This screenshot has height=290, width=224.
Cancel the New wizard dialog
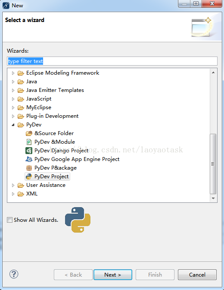point(197,275)
